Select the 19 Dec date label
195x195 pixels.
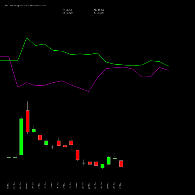[x=76, y=186]
